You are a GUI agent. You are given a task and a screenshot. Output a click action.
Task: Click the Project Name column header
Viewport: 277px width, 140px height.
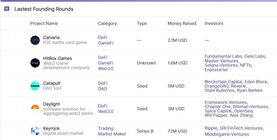tap(44, 23)
